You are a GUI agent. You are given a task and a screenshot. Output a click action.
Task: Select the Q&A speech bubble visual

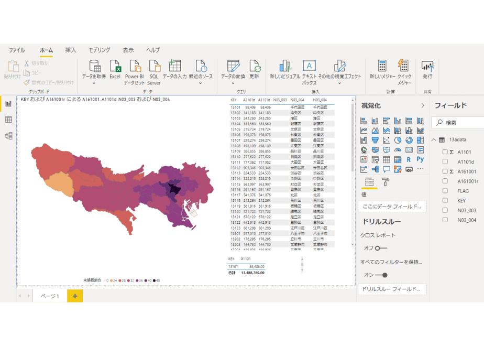coord(386,169)
